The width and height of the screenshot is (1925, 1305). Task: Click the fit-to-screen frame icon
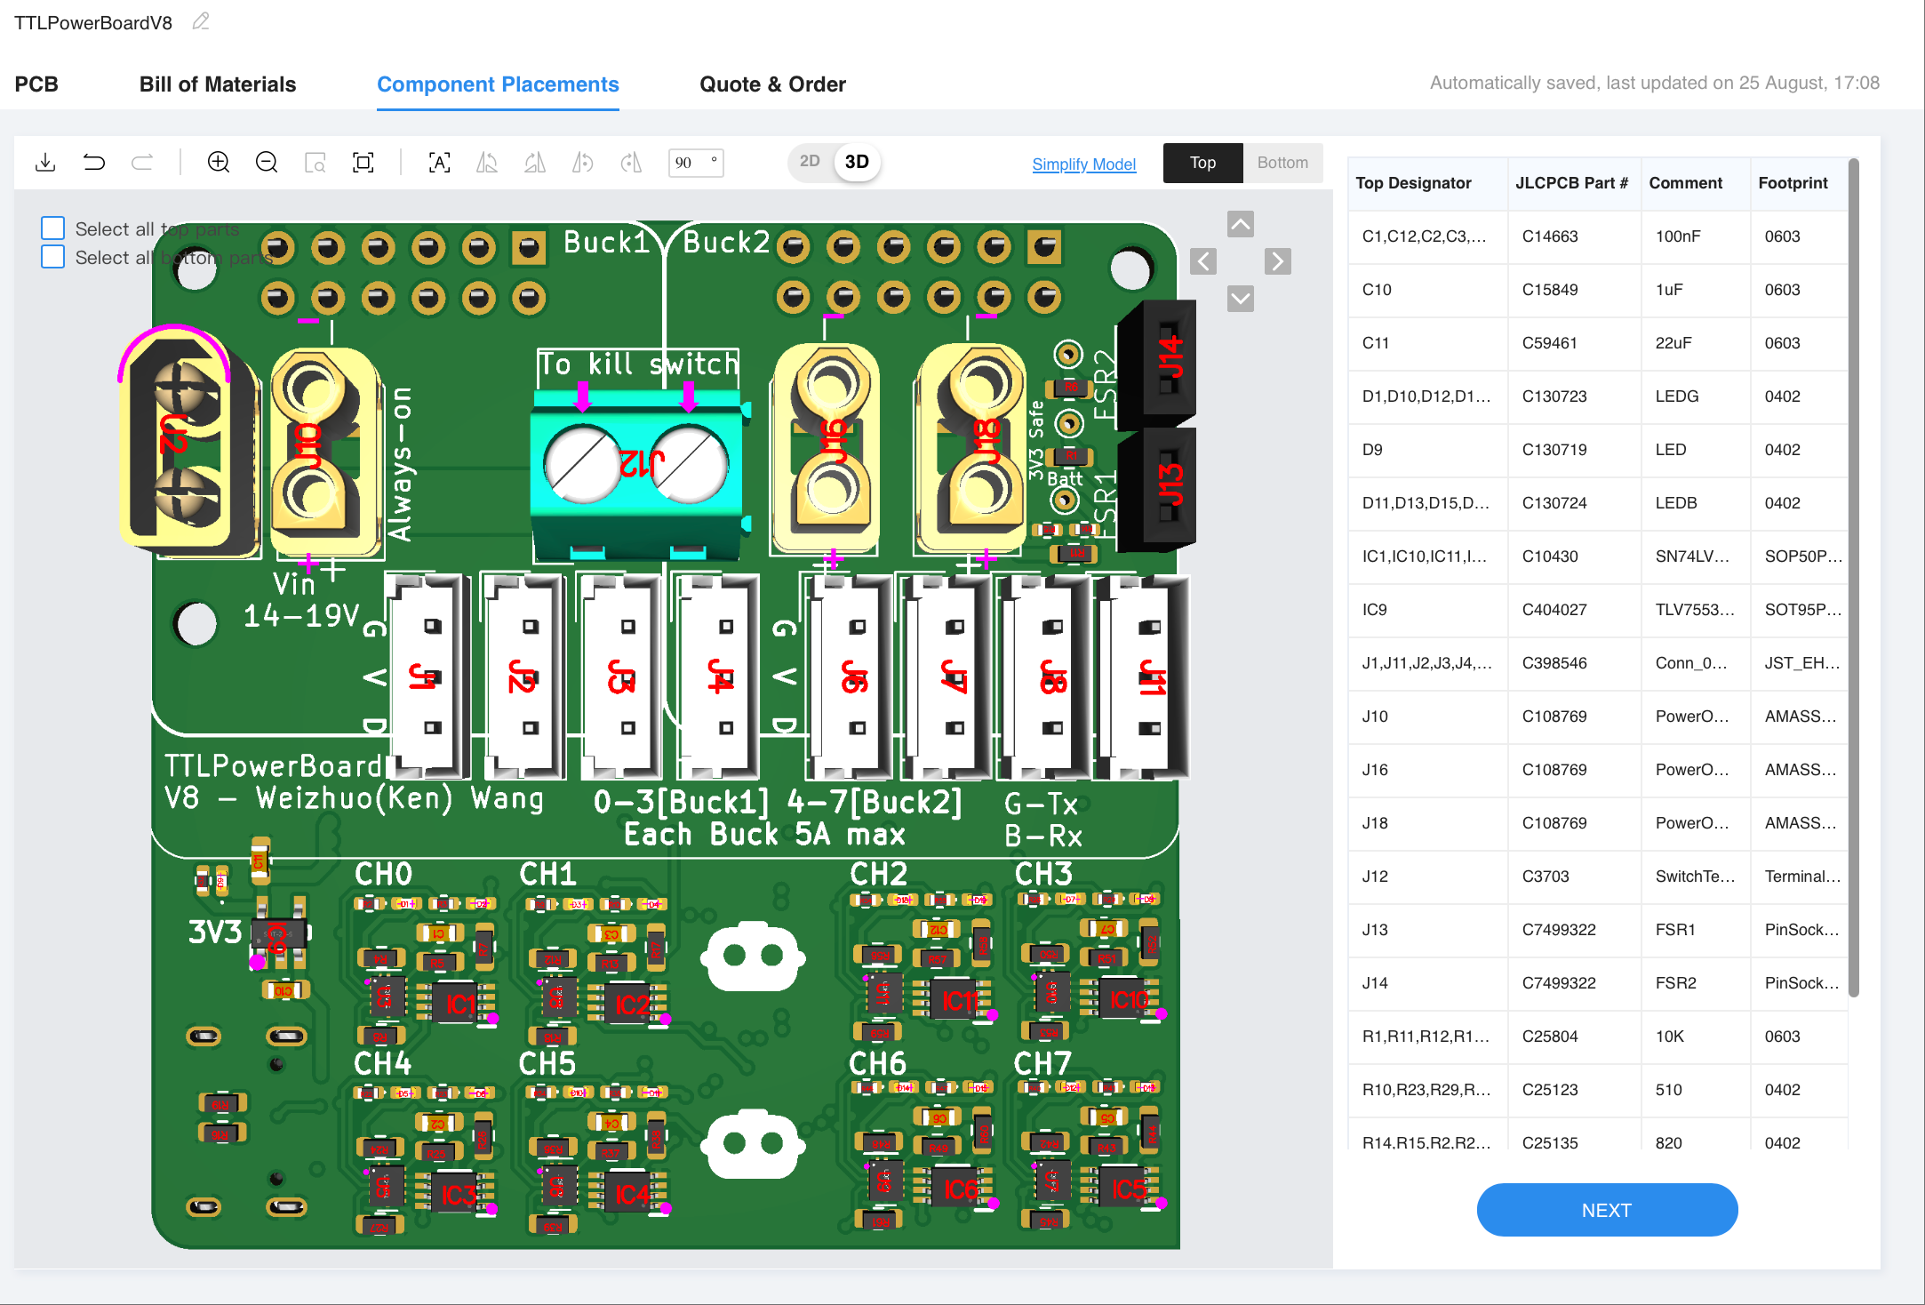pyautogui.click(x=363, y=163)
